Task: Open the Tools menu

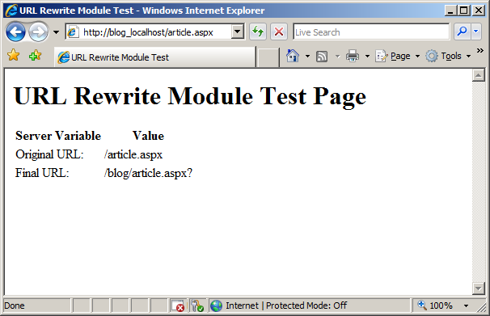Action: 448,57
